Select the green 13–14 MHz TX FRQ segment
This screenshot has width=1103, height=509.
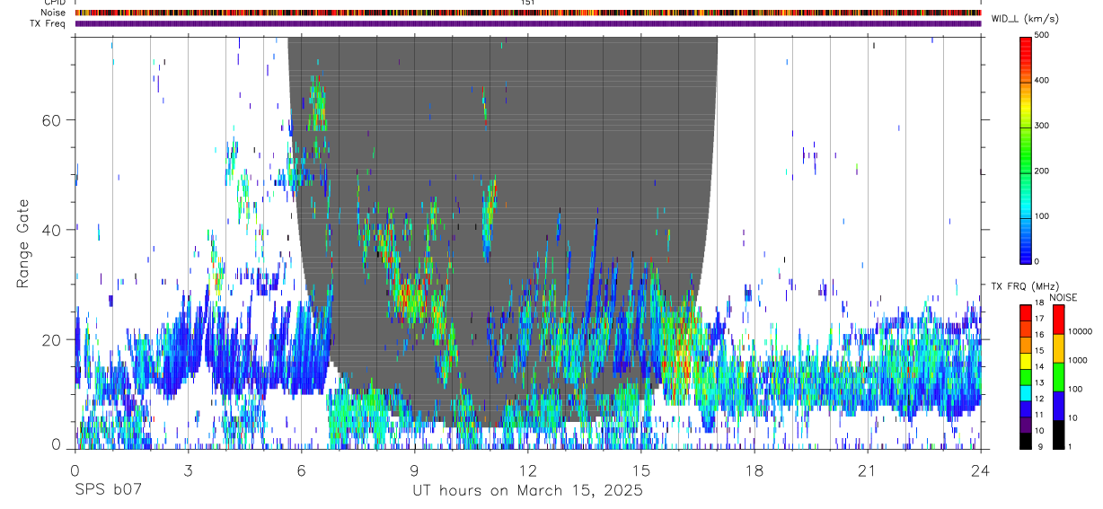[x=1025, y=376]
